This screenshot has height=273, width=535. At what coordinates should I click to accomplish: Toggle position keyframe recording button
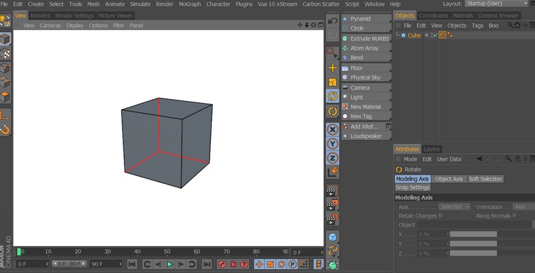[259, 264]
